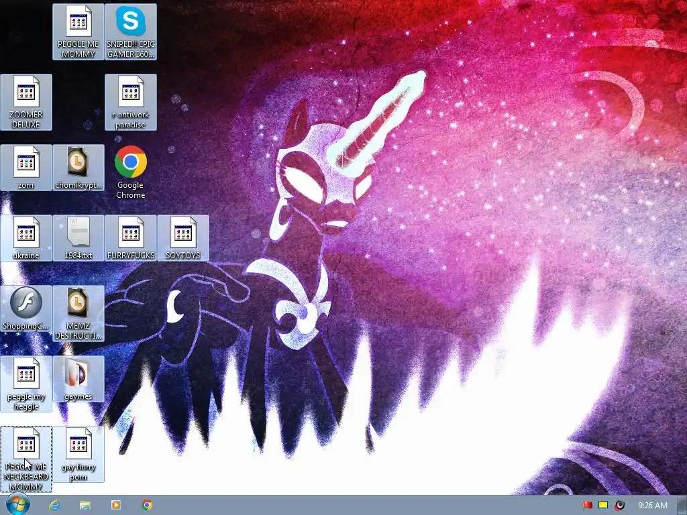Select the gaymes desktop icon
Viewport: 687px width, 515px height.
coord(78,380)
